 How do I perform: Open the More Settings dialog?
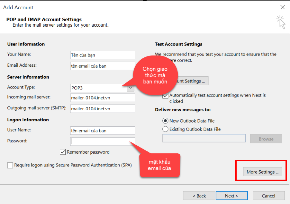pyautogui.click(x=262, y=172)
